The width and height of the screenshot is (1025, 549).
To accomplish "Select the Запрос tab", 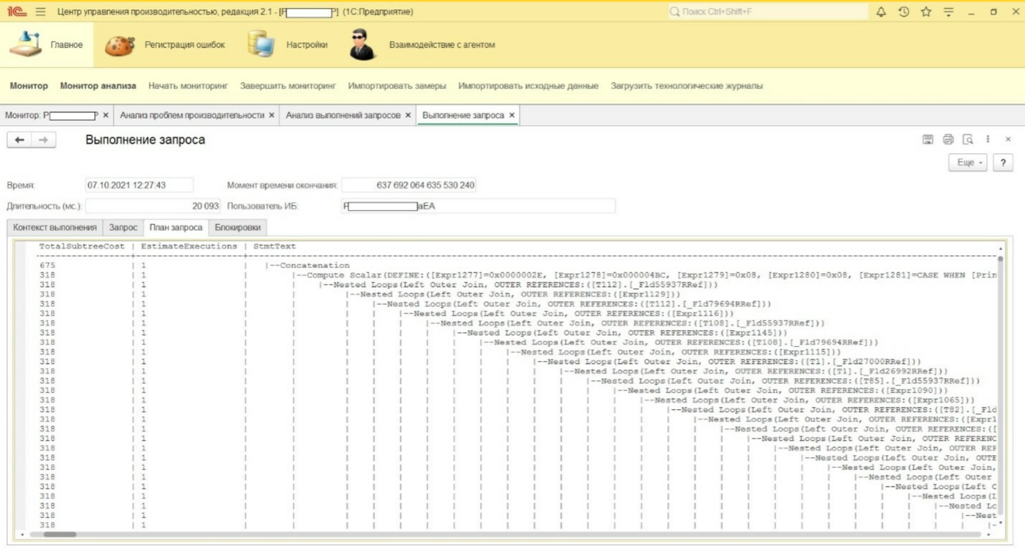I will click(x=123, y=228).
